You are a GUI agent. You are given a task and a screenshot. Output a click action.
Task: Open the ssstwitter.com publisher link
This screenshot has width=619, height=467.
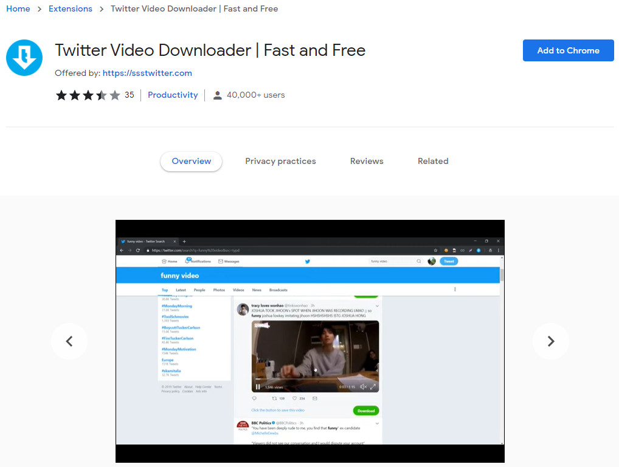point(147,73)
